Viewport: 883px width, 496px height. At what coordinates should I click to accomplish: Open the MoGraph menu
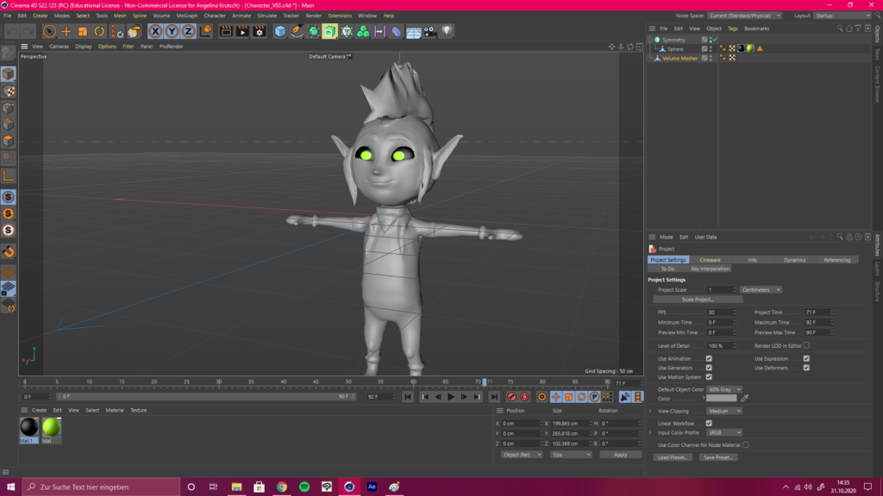(x=187, y=15)
